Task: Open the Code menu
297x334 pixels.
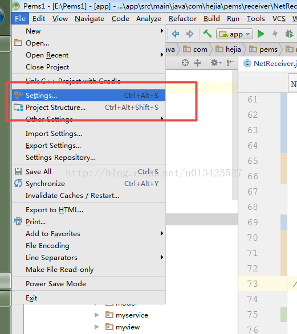Action: click(x=120, y=19)
